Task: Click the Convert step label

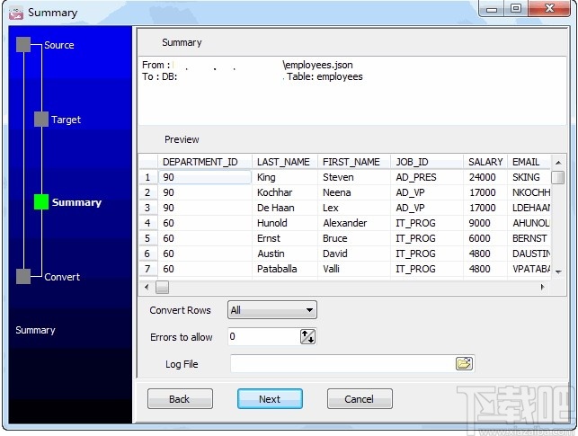Action: pos(62,277)
